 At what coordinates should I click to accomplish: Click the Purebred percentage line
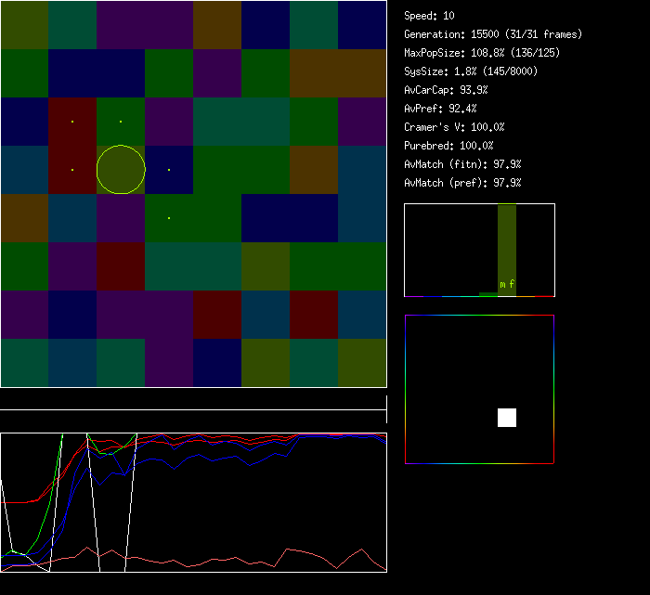point(448,146)
